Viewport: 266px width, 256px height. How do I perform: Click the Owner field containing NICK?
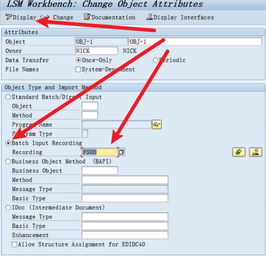point(97,51)
